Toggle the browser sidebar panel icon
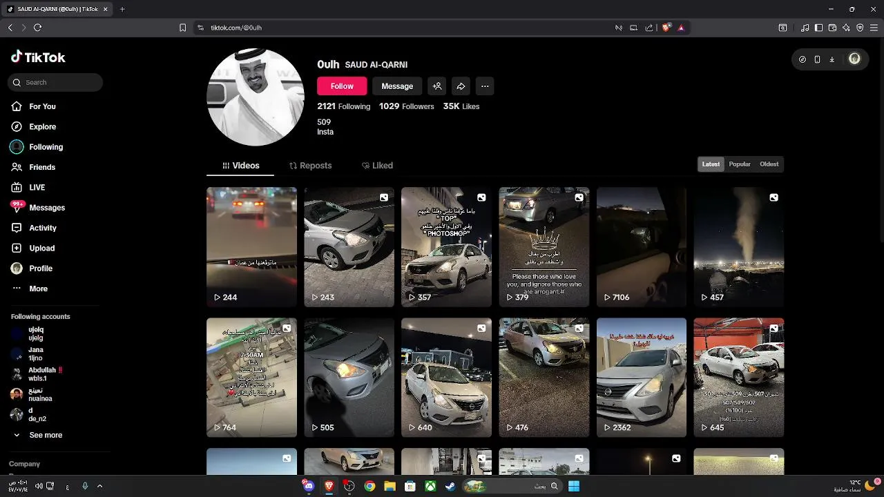This screenshot has height=497, width=884. [818, 28]
